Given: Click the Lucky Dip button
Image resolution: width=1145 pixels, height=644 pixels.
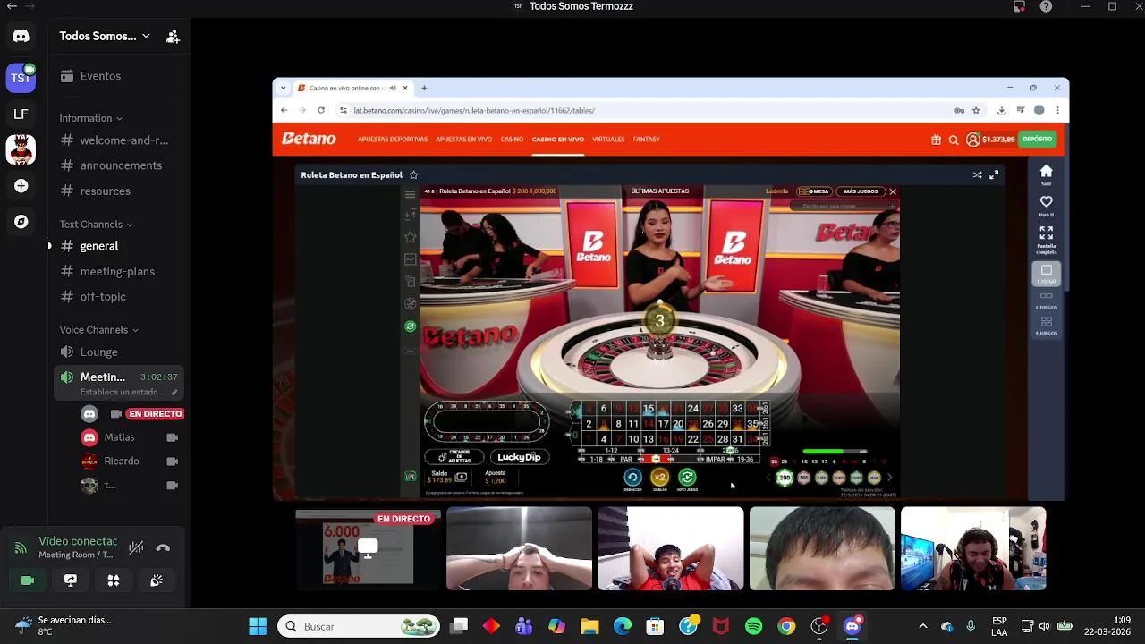Looking at the screenshot, I should (519, 457).
